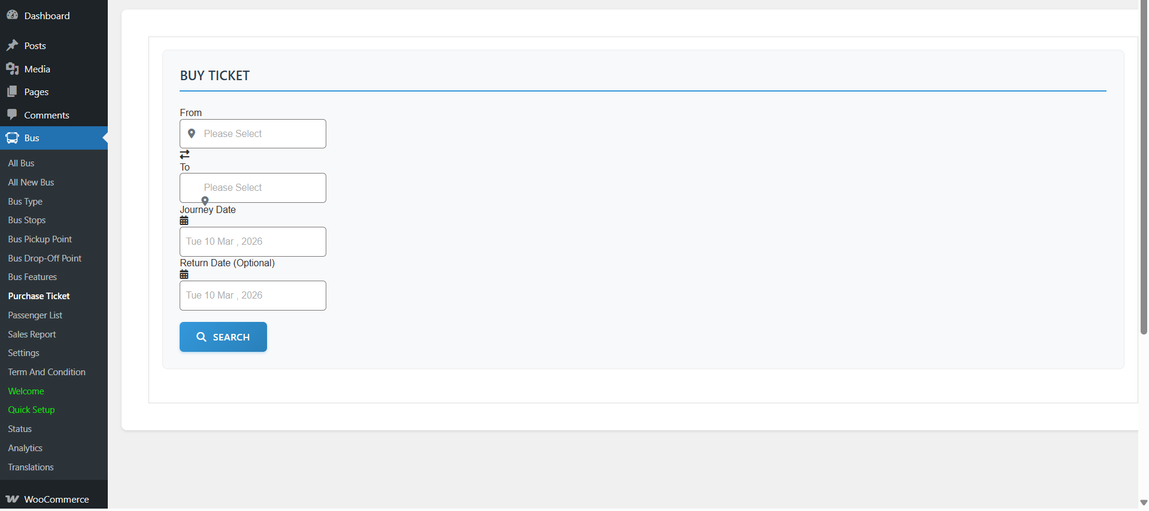Click the Return Date calendar icon
1149x511 pixels.
click(x=184, y=275)
